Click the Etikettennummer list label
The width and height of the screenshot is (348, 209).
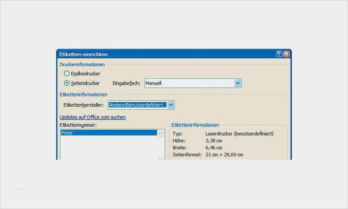pyautogui.click(x=78, y=125)
